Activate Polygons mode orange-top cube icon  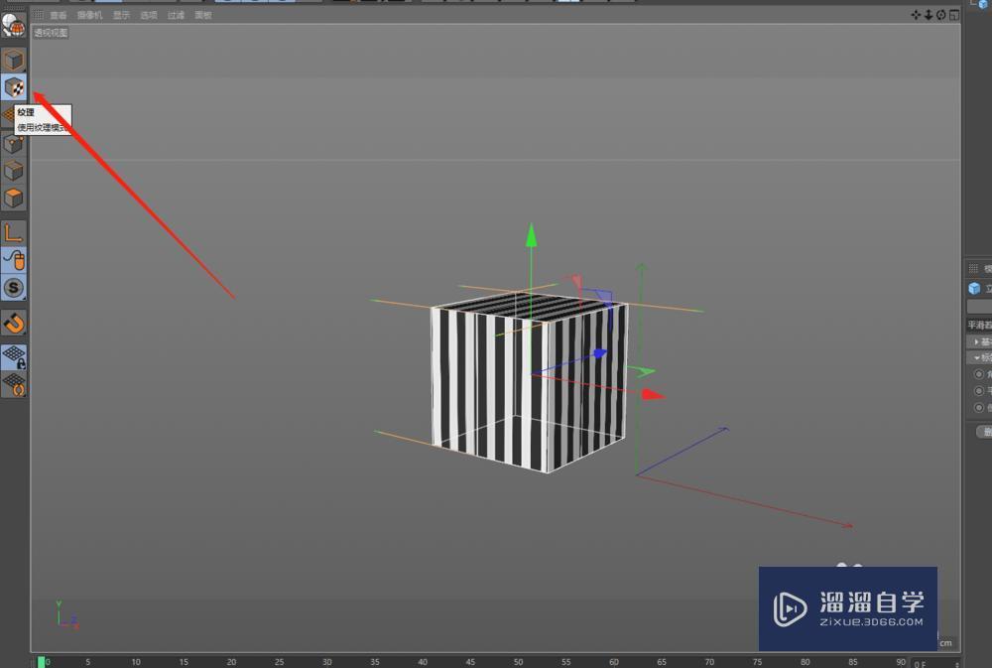coord(13,199)
